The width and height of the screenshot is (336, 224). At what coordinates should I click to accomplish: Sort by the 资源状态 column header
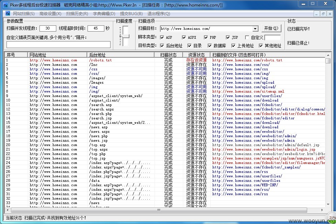pyautogui.click(x=196, y=55)
